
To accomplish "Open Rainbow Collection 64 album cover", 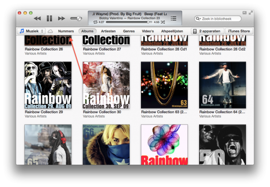I will (222, 85).
